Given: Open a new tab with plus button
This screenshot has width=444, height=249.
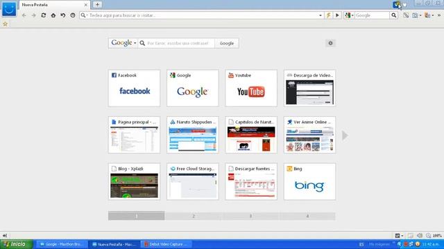Looking at the screenshot, I should (97, 5).
